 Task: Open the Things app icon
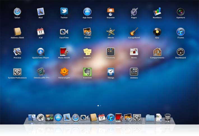pyautogui.click(x=111, y=72)
